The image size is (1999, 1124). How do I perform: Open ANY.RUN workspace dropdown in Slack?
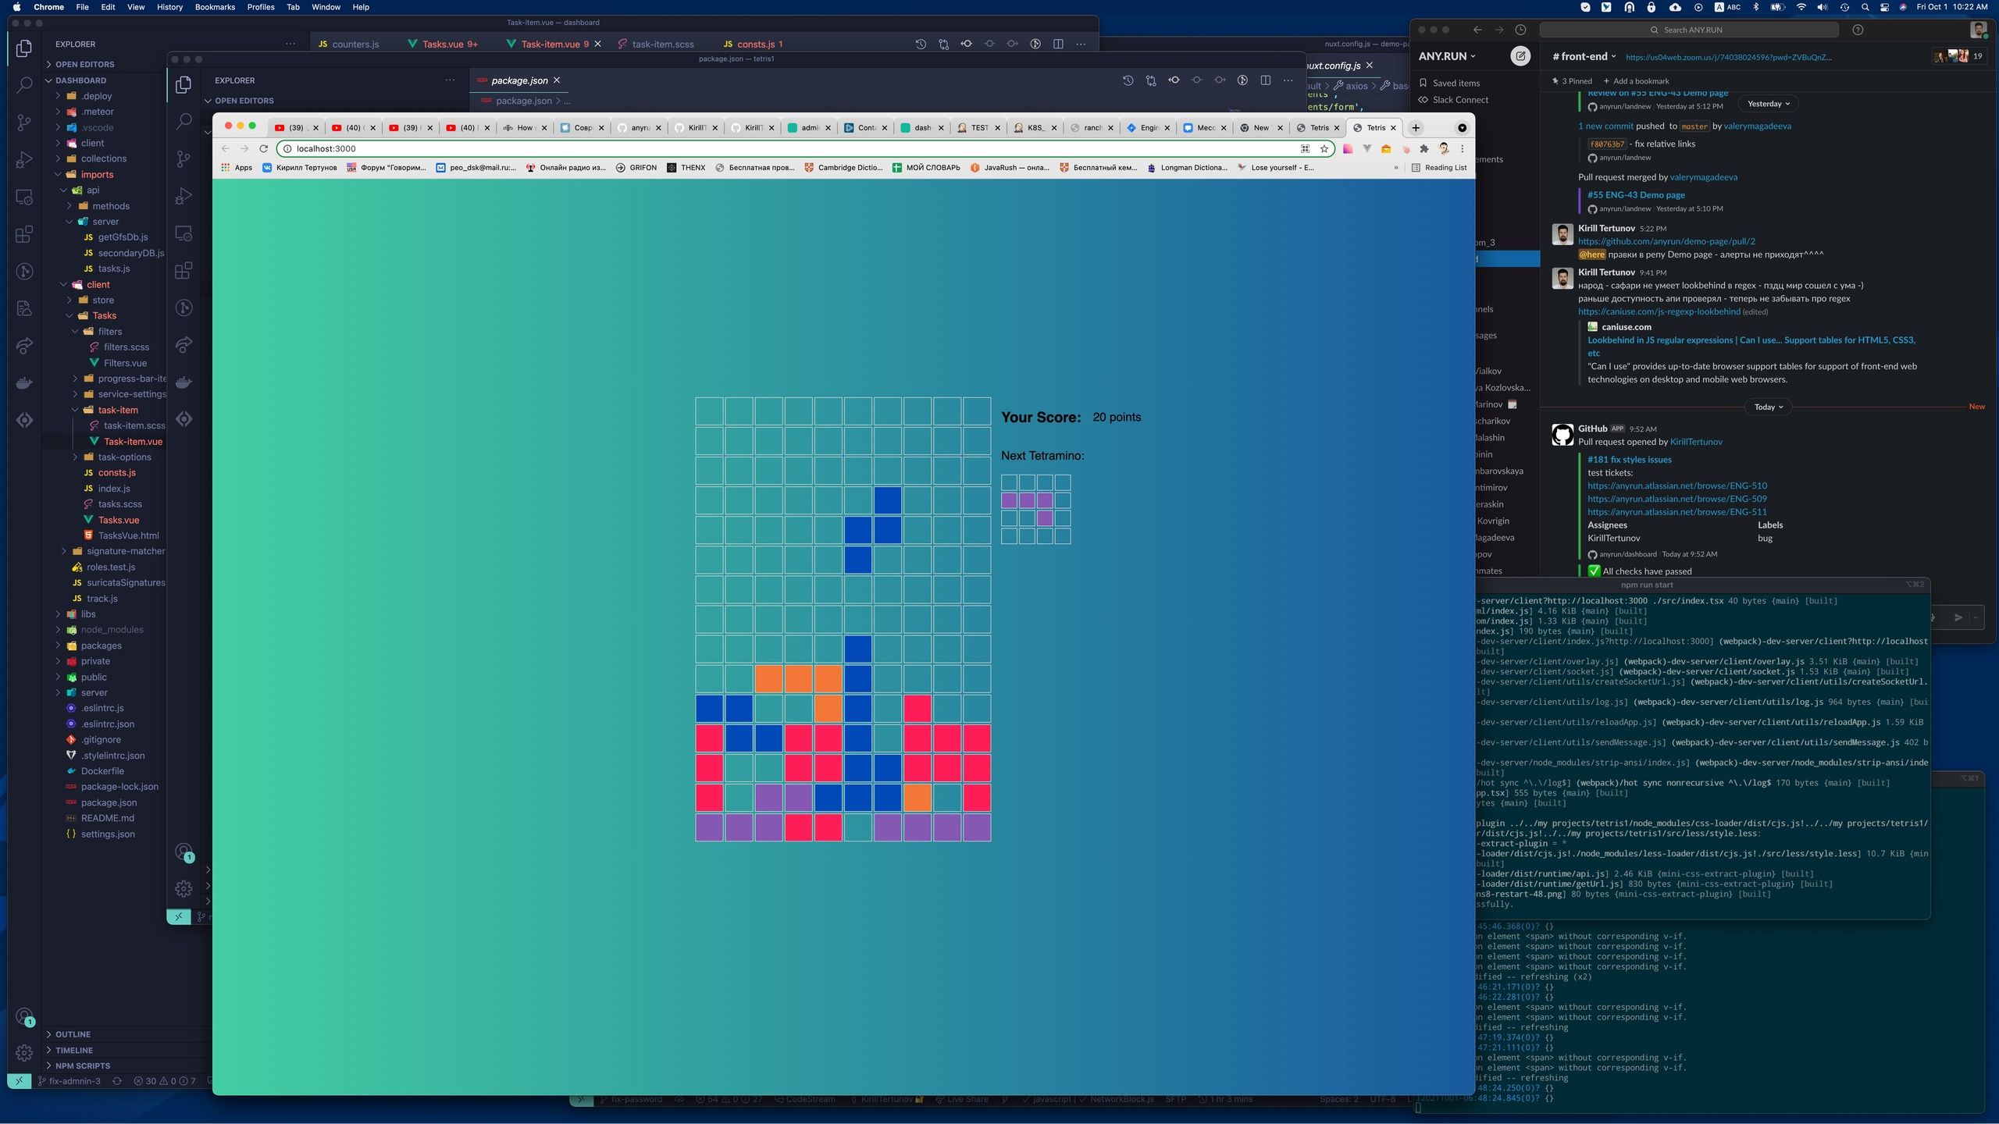[1447, 56]
